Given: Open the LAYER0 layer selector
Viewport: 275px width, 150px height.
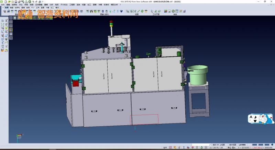Looking at the screenshot, I should (x=243, y=144).
